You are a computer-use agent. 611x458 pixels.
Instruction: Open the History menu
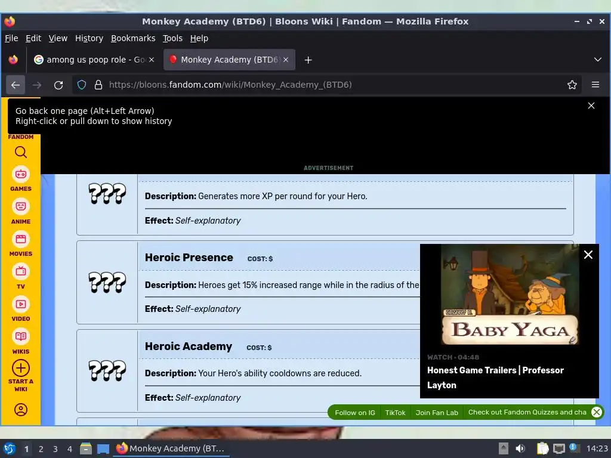pyautogui.click(x=89, y=38)
